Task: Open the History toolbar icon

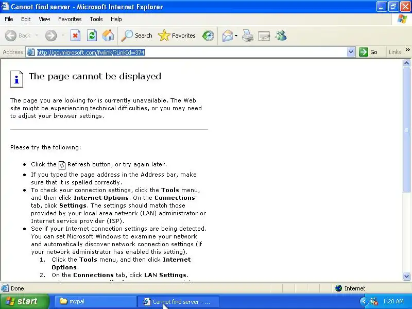Action: [208, 36]
